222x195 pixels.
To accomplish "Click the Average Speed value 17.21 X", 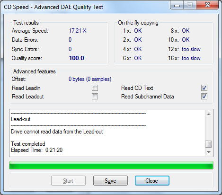I will point(78,31).
